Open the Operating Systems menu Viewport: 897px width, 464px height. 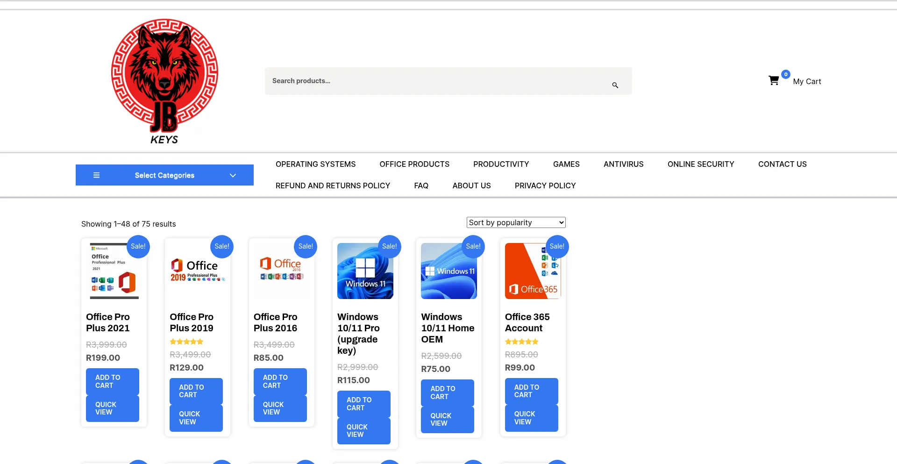[316, 164]
